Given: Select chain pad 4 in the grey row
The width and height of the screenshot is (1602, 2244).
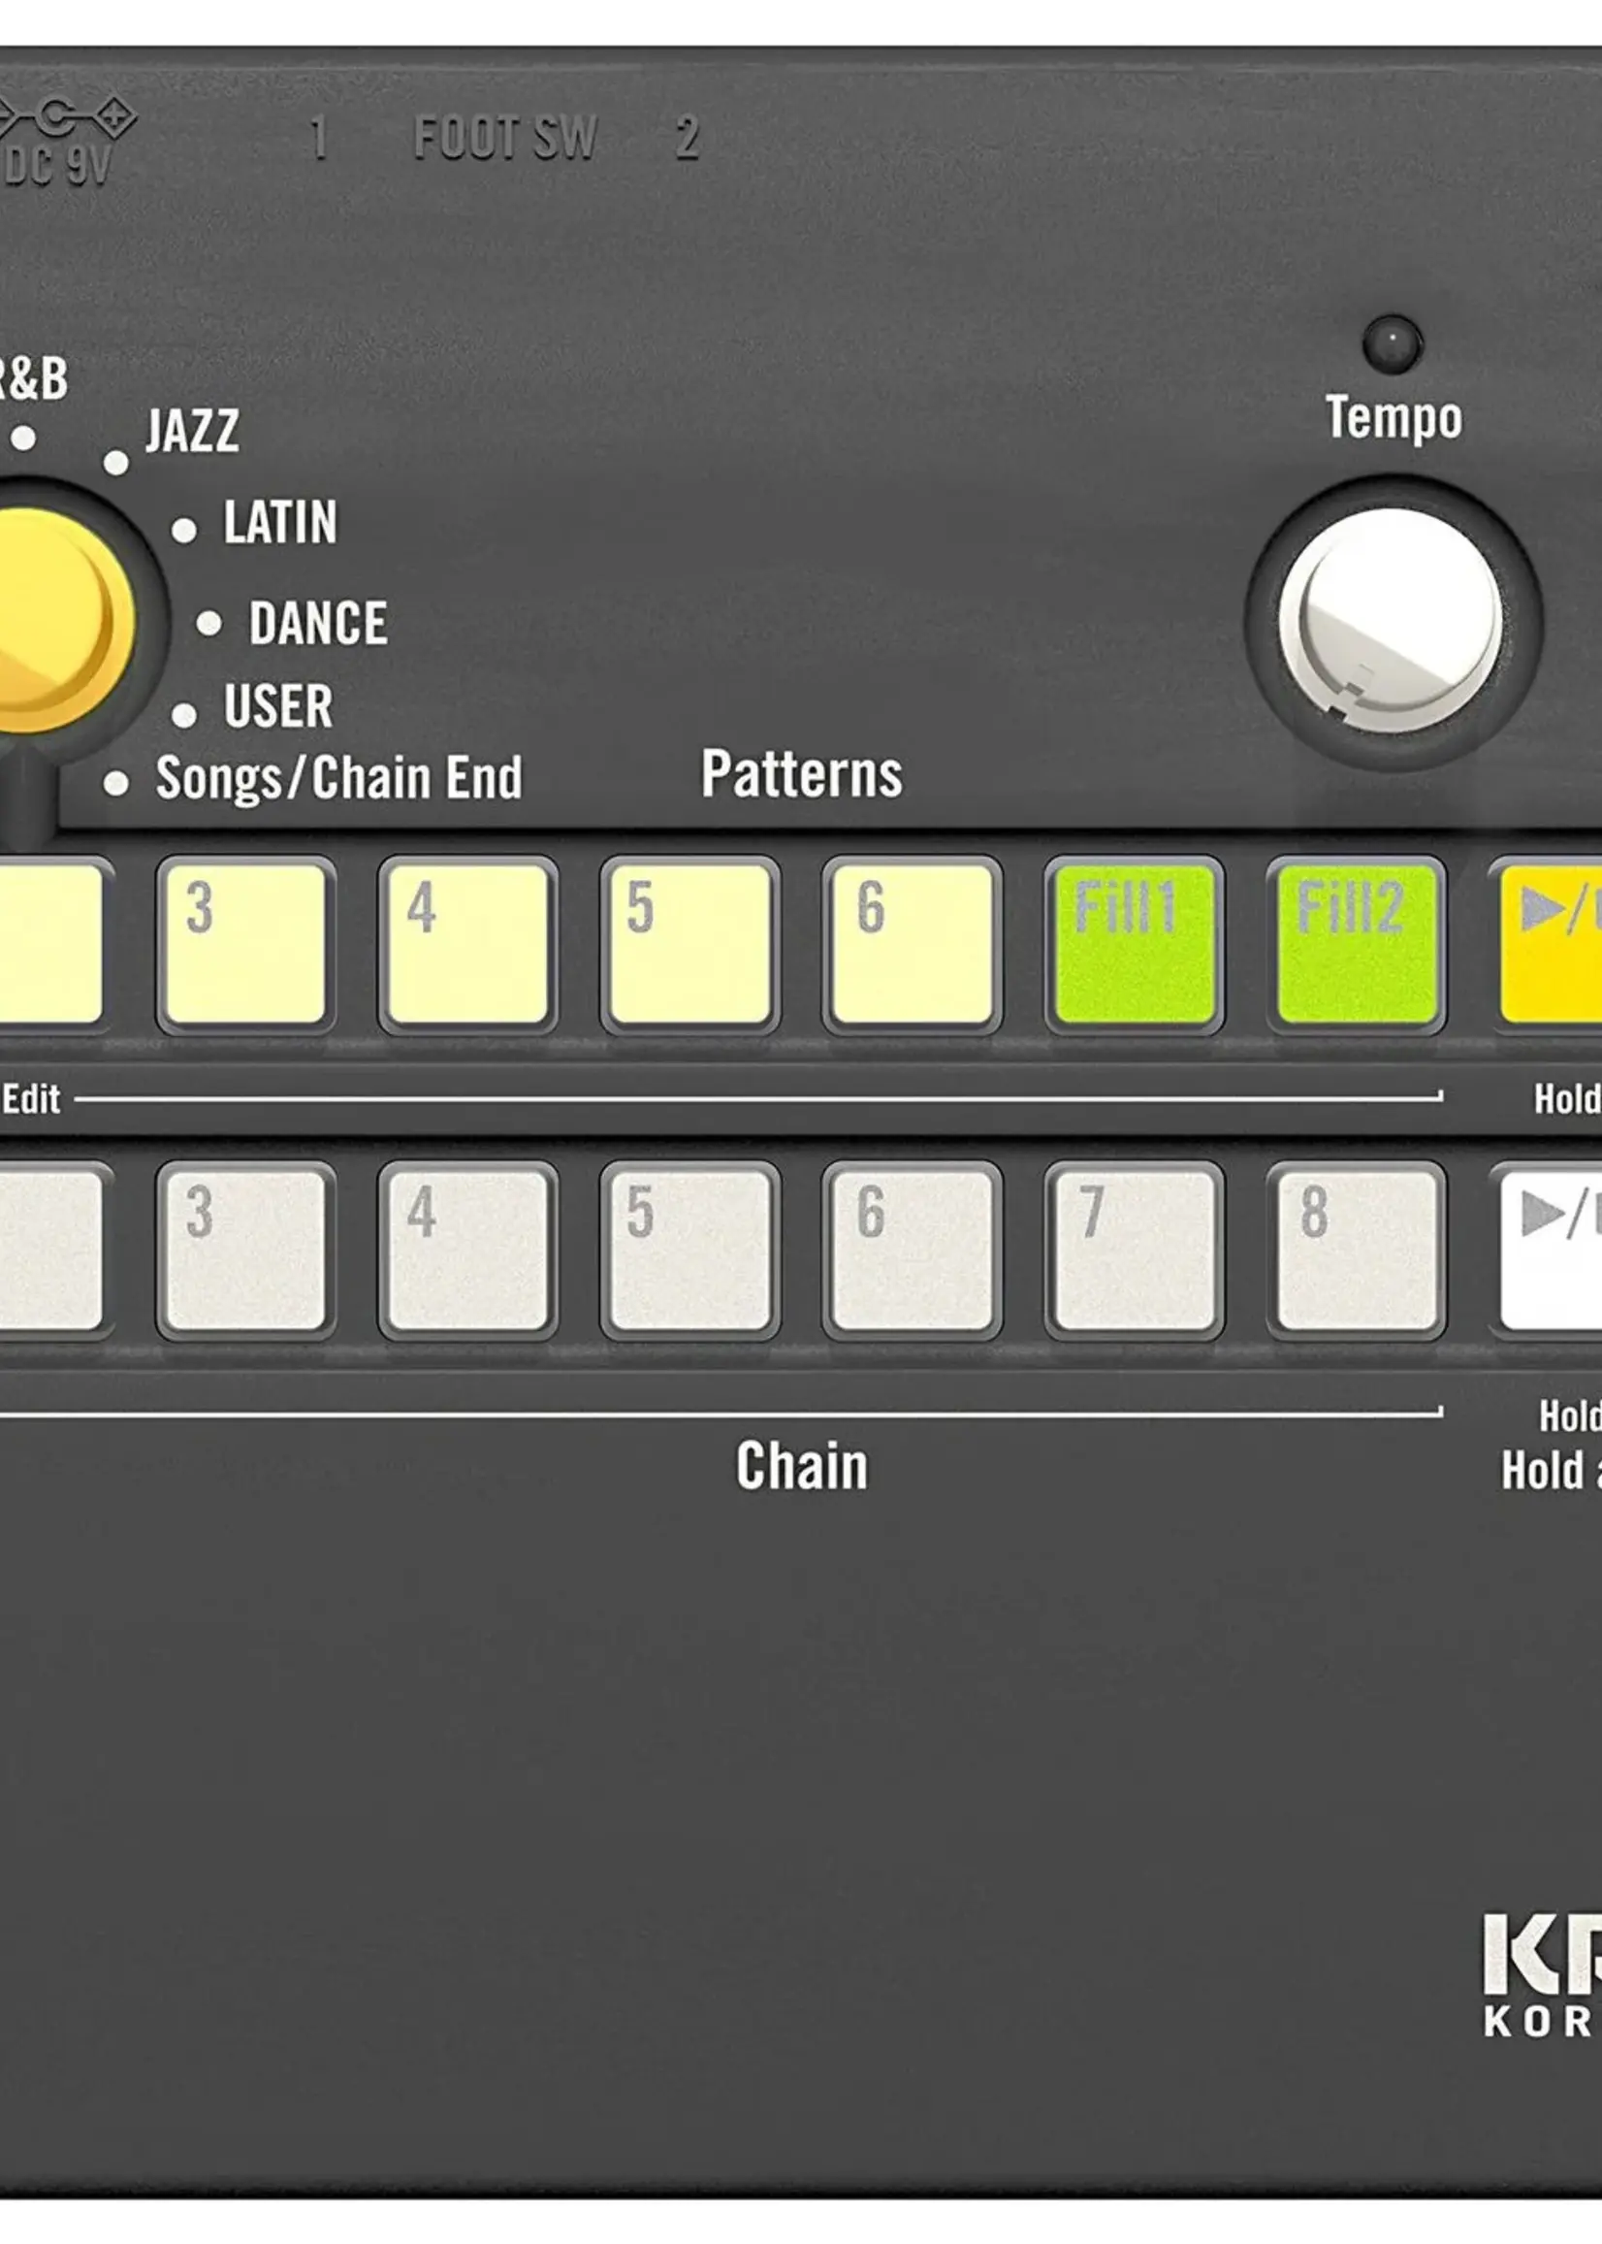Looking at the screenshot, I should pyautogui.click(x=467, y=1252).
